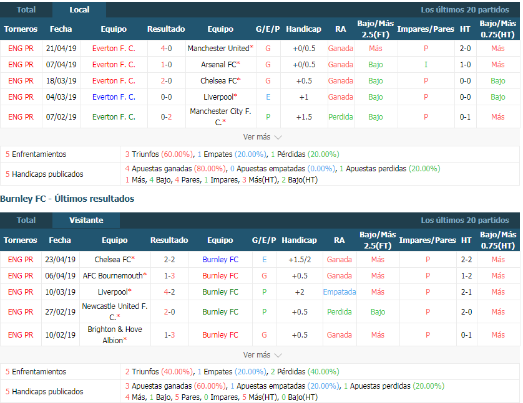Click the Handicap column header in Burnley table
Image resolution: width=523 pixels, height=403 pixels.
pos(299,240)
